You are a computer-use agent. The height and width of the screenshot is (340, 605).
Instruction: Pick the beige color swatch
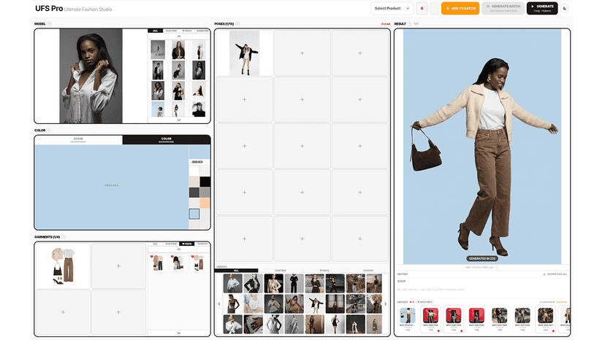click(194, 182)
